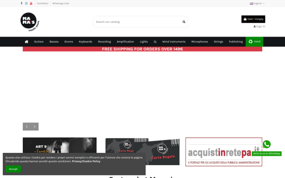Open the Cart / Empty dropdown
The height and width of the screenshot is (178, 285).
point(253,19)
